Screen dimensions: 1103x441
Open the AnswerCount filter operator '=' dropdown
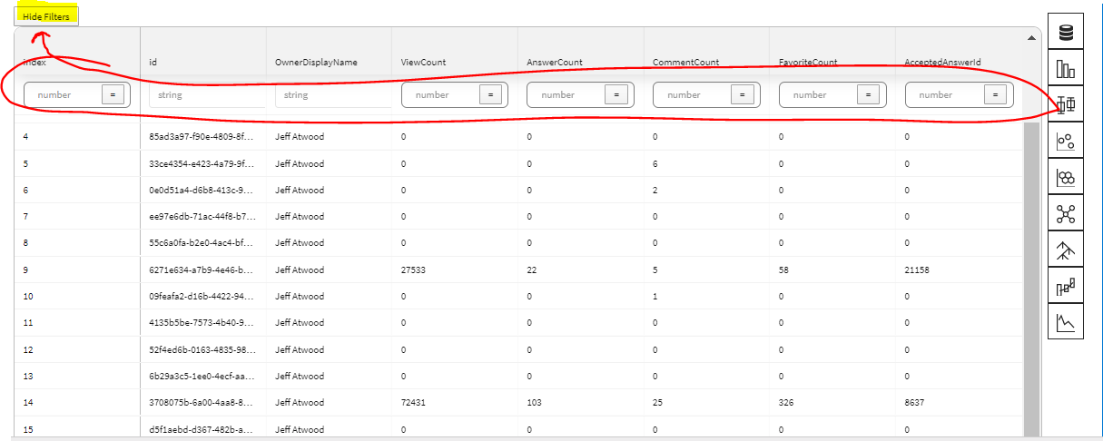click(616, 94)
